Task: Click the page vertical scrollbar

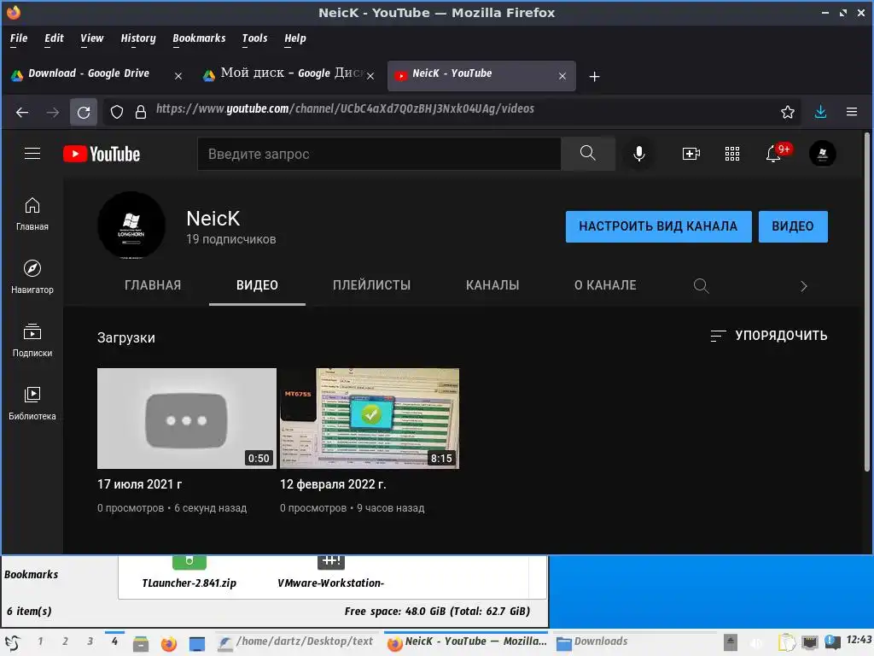Action: [x=867, y=302]
